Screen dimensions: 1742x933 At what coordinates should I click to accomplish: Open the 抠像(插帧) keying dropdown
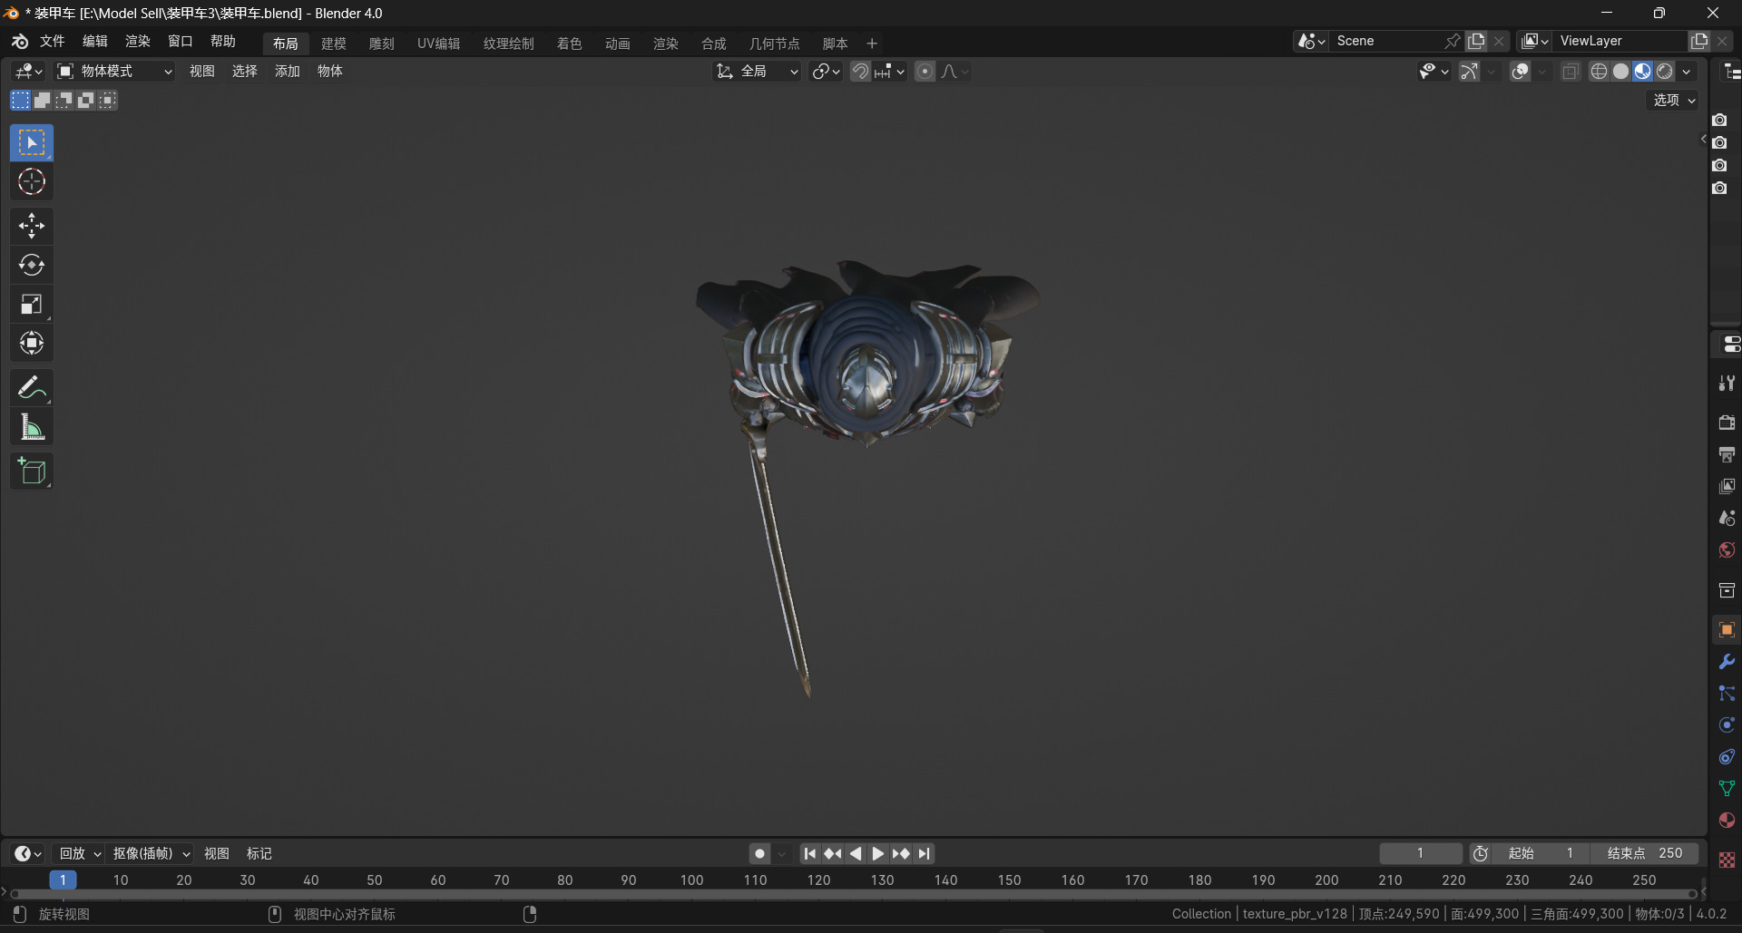coord(151,853)
